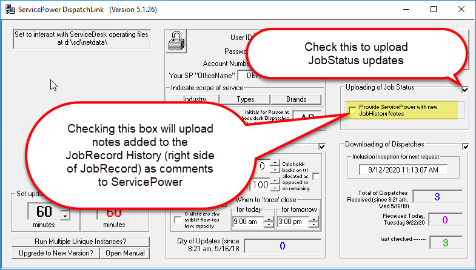Enable the Uploading of Job Status checkbox
This screenshot has width=476, height=270.
point(465,90)
